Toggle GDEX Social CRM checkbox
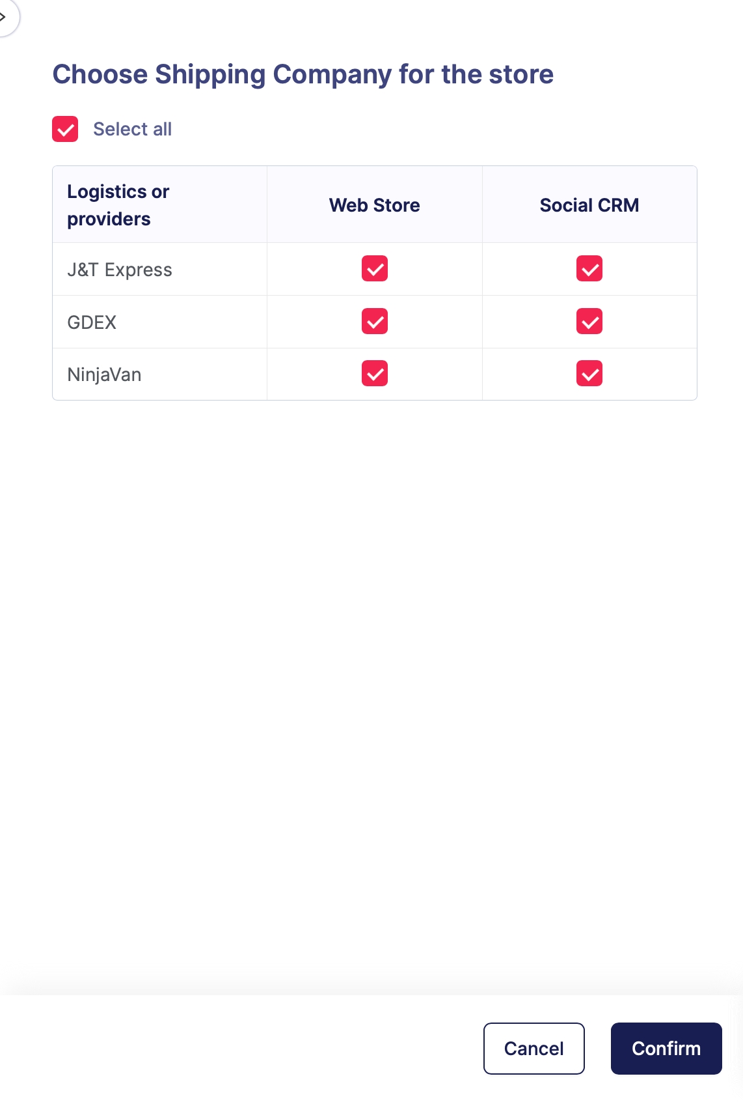Viewport: 743px width, 1102px height. point(589,322)
